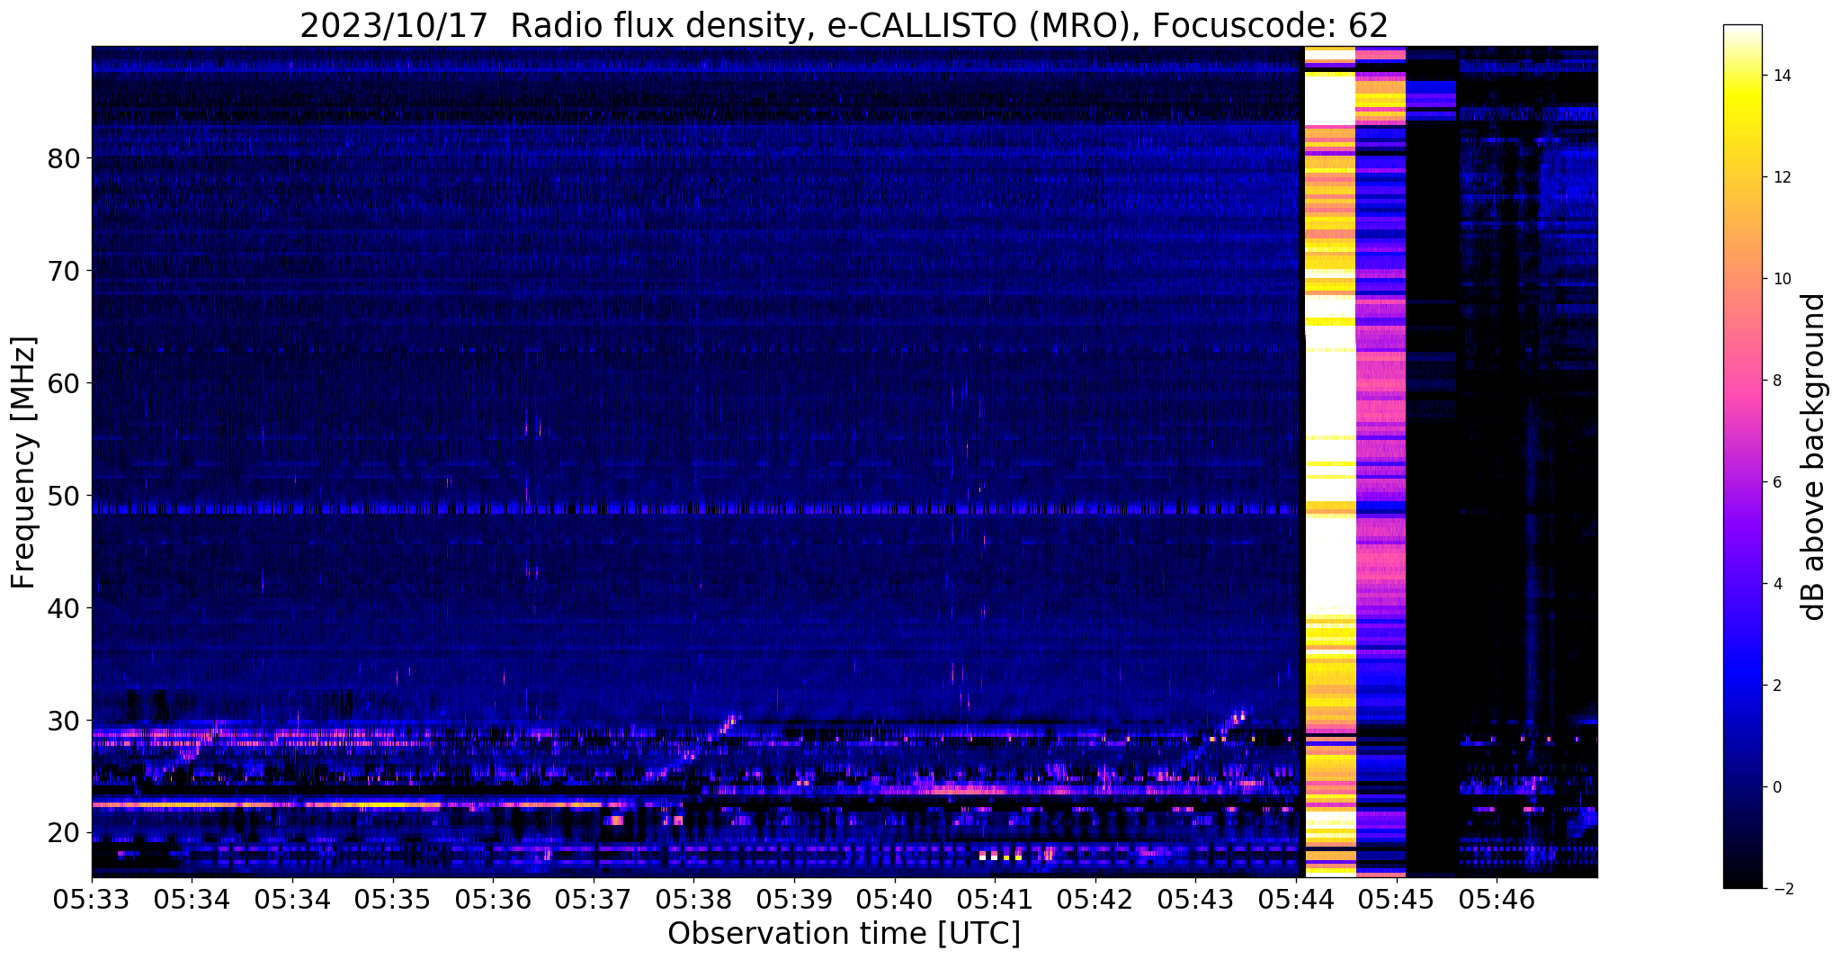The height and width of the screenshot is (960, 1841).
Task: Click the 80 MHz frequency tick label
Action: click(x=64, y=158)
